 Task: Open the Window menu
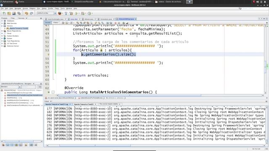(69, 8)
